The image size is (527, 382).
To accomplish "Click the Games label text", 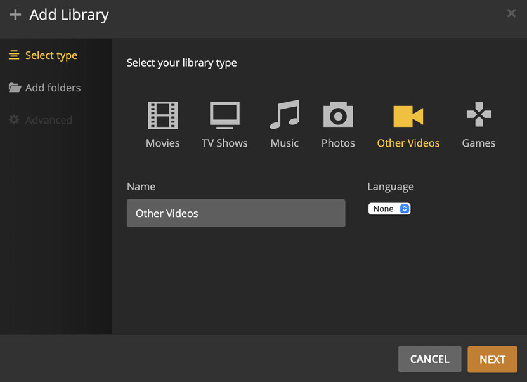I will tap(478, 143).
